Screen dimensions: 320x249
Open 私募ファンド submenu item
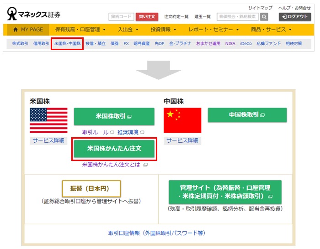pyautogui.click(x=269, y=43)
